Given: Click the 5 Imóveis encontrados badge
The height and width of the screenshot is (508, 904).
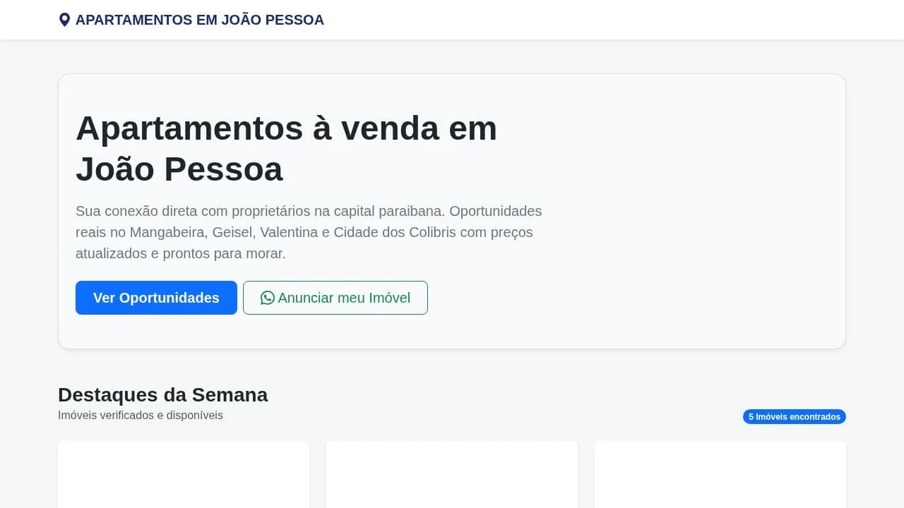Looking at the screenshot, I should [793, 416].
